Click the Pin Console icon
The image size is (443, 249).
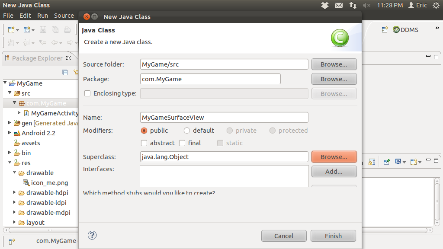pyautogui.click(x=386, y=162)
